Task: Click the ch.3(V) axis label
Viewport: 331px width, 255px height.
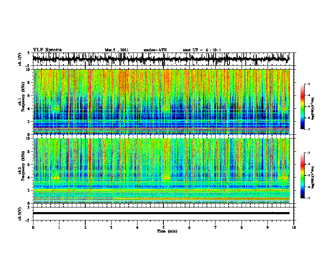Action: [x=20, y=214]
